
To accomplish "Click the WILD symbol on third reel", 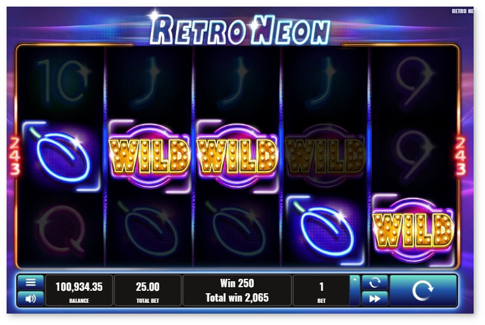I will 237,156.
